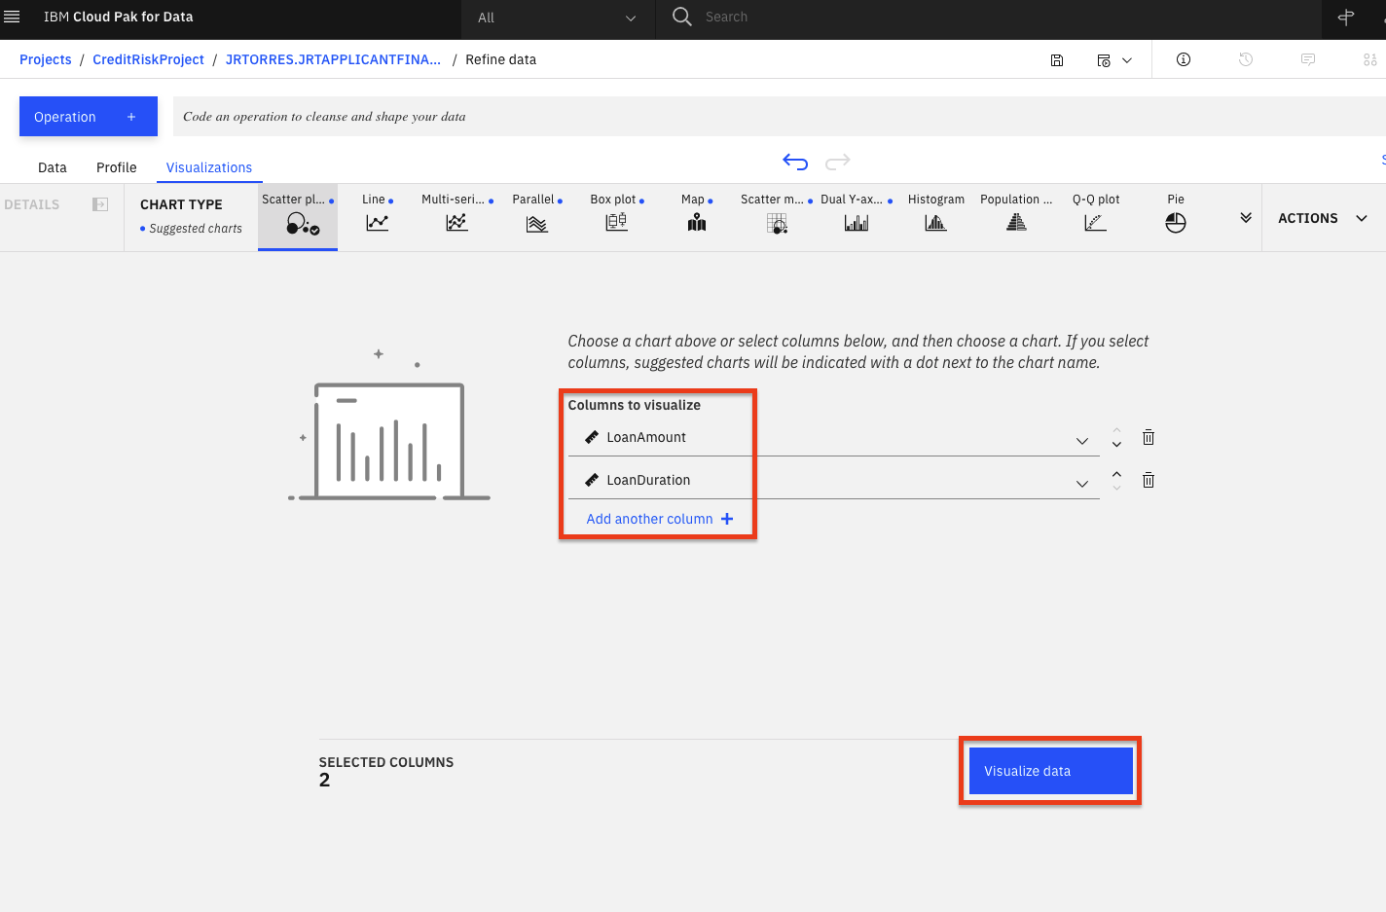Click the search magnifier icon

coord(681,17)
